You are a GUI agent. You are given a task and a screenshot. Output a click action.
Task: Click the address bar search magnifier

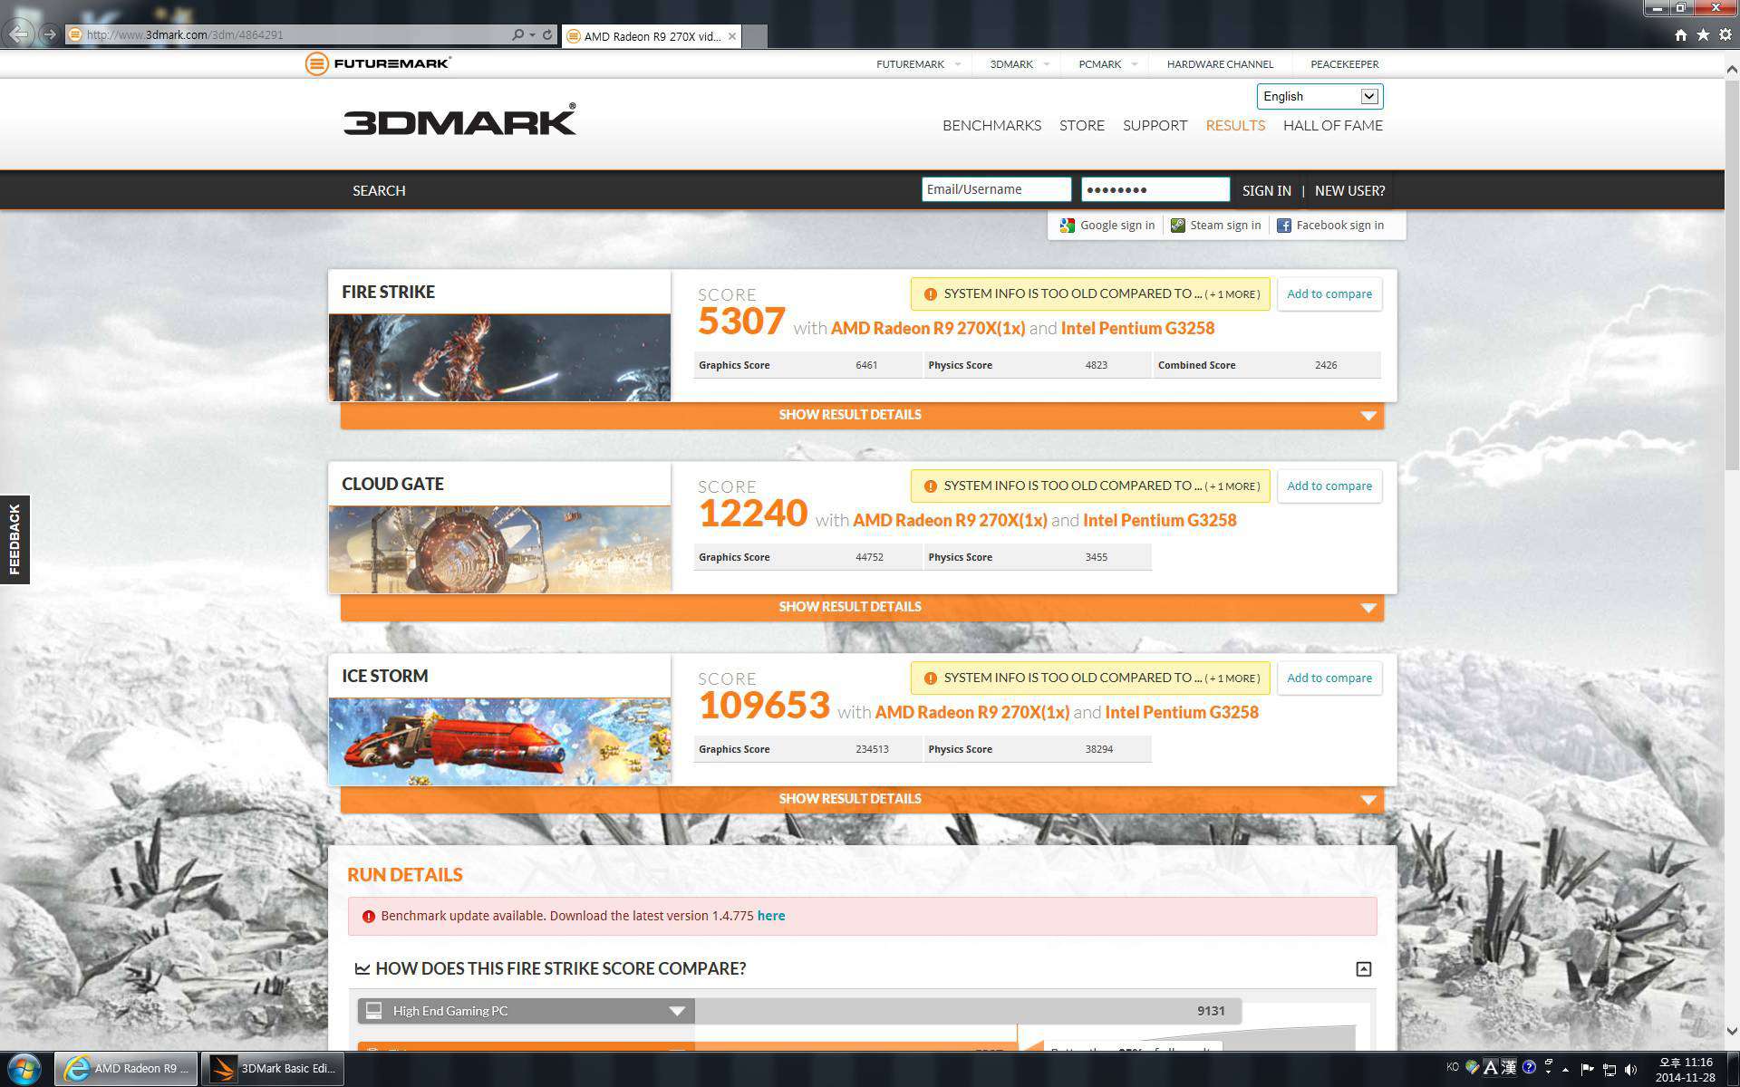click(x=517, y=34)
